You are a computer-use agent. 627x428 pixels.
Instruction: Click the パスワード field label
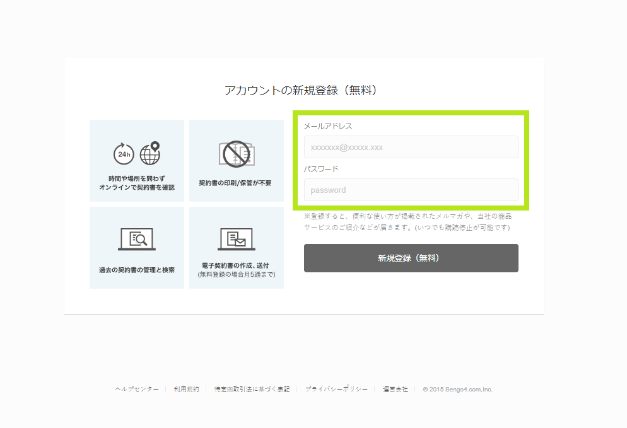click(321, 169)
